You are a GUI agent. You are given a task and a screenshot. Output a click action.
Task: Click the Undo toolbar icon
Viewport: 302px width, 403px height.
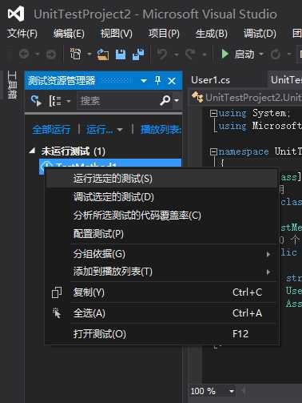click(162, 54)
